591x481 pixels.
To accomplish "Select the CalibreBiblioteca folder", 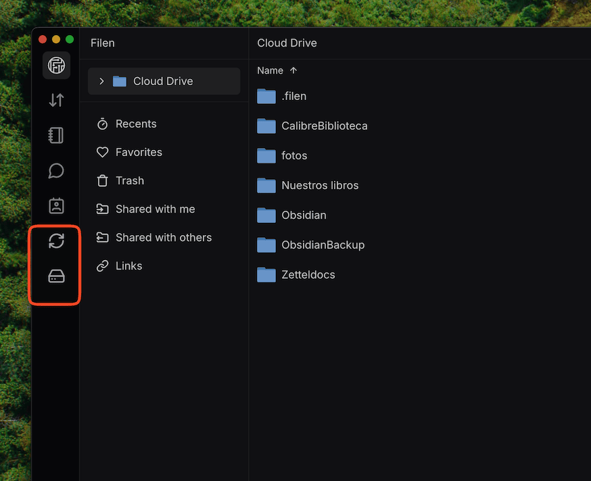I will (324, 126).
